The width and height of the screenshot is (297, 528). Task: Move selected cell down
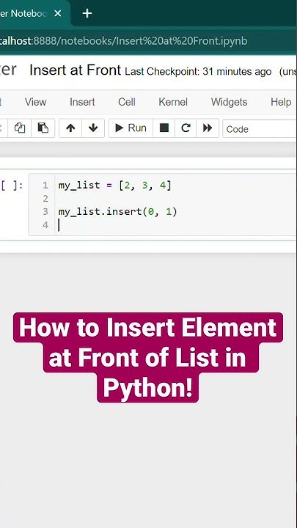click(x=93, y=128)
